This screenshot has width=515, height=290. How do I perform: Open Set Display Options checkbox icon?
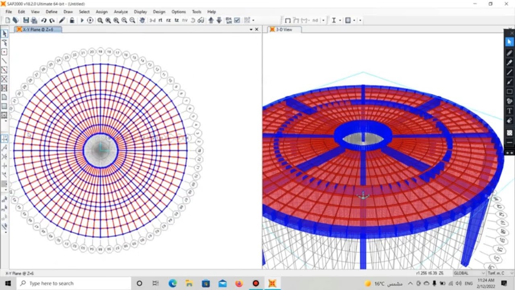pyautogui.click(x=237, y=20)
